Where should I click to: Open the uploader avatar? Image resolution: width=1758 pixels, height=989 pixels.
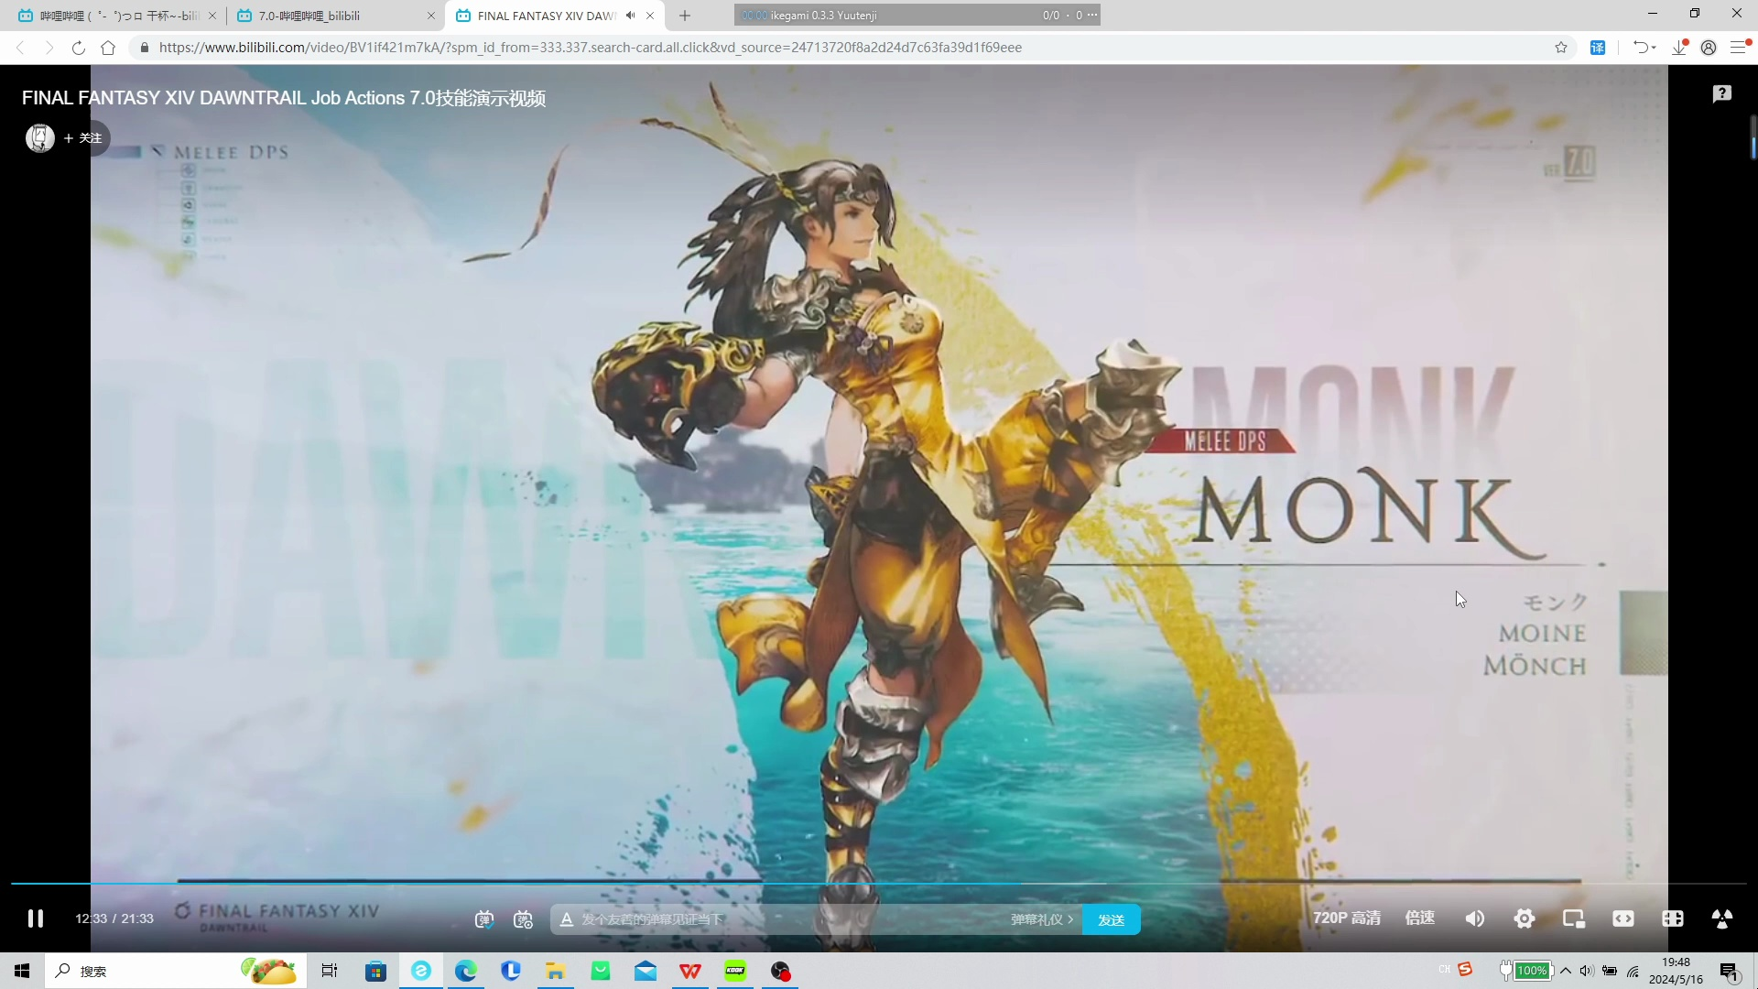(39, 138)
